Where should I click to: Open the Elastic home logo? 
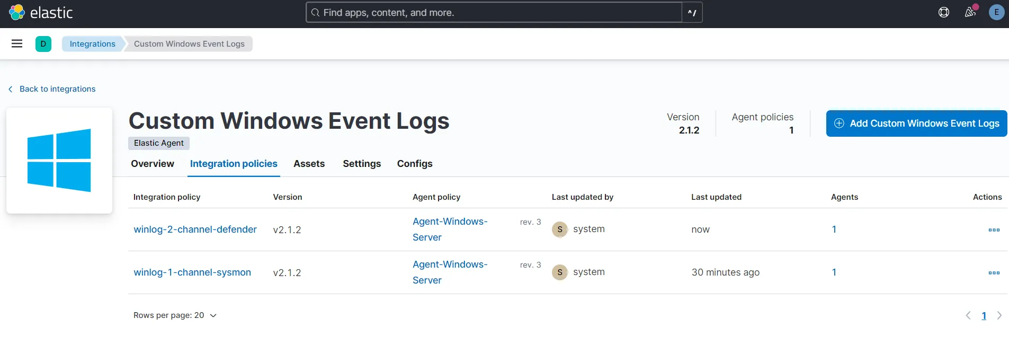coord(41,12)
